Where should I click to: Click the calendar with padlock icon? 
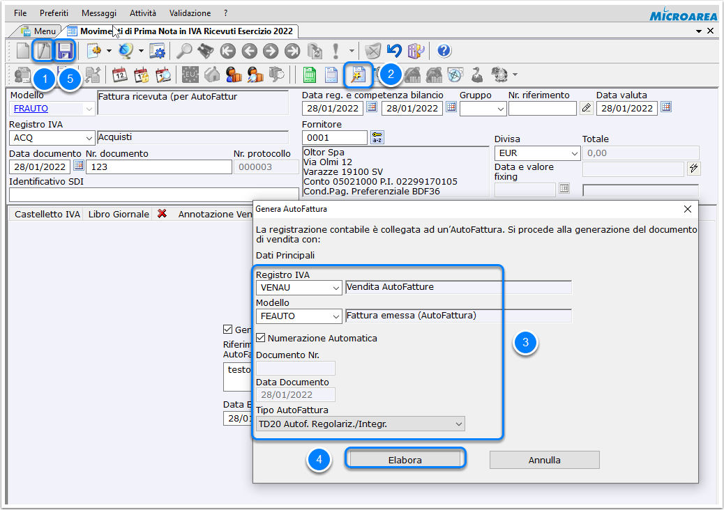coord(142,75)
